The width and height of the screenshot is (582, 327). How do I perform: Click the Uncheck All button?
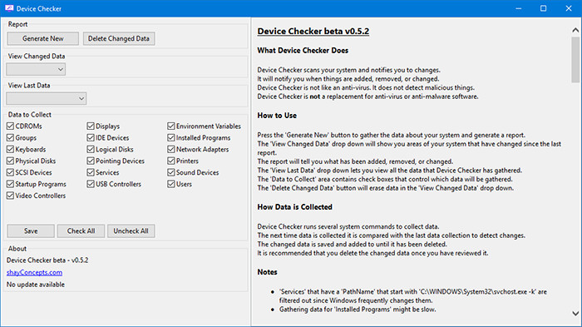(131, 230)
